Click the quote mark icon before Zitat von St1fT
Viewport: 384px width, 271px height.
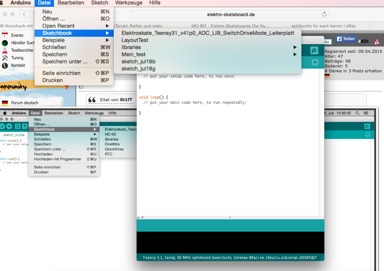92,100
